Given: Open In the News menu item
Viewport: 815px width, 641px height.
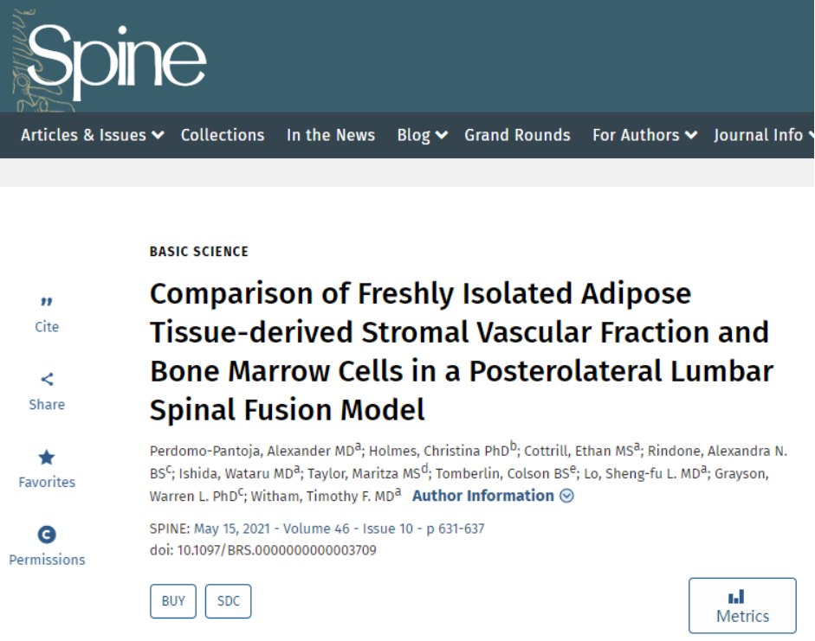Looking at the screenshot, I should pos(331,135).
